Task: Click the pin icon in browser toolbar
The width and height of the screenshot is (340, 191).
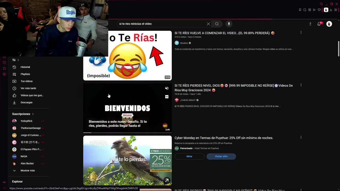Action: (x=300, y=10)
